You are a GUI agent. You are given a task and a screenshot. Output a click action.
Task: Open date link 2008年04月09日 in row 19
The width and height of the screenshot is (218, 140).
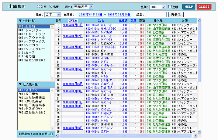73,91
